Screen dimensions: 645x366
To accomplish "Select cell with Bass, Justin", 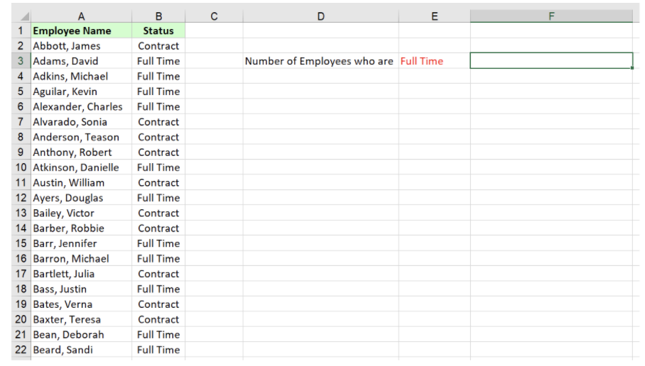I will [82, 289].
